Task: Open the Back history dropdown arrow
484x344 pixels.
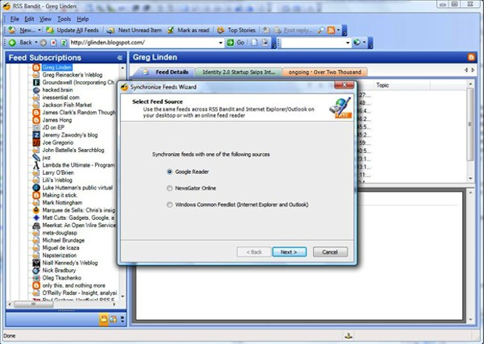Action: point(36,43)
